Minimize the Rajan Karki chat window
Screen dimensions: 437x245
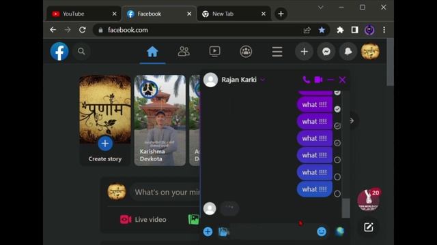(330, 80)
